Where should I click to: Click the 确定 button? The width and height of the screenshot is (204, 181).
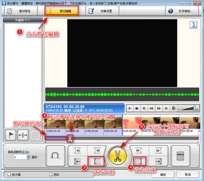point(163,175)
